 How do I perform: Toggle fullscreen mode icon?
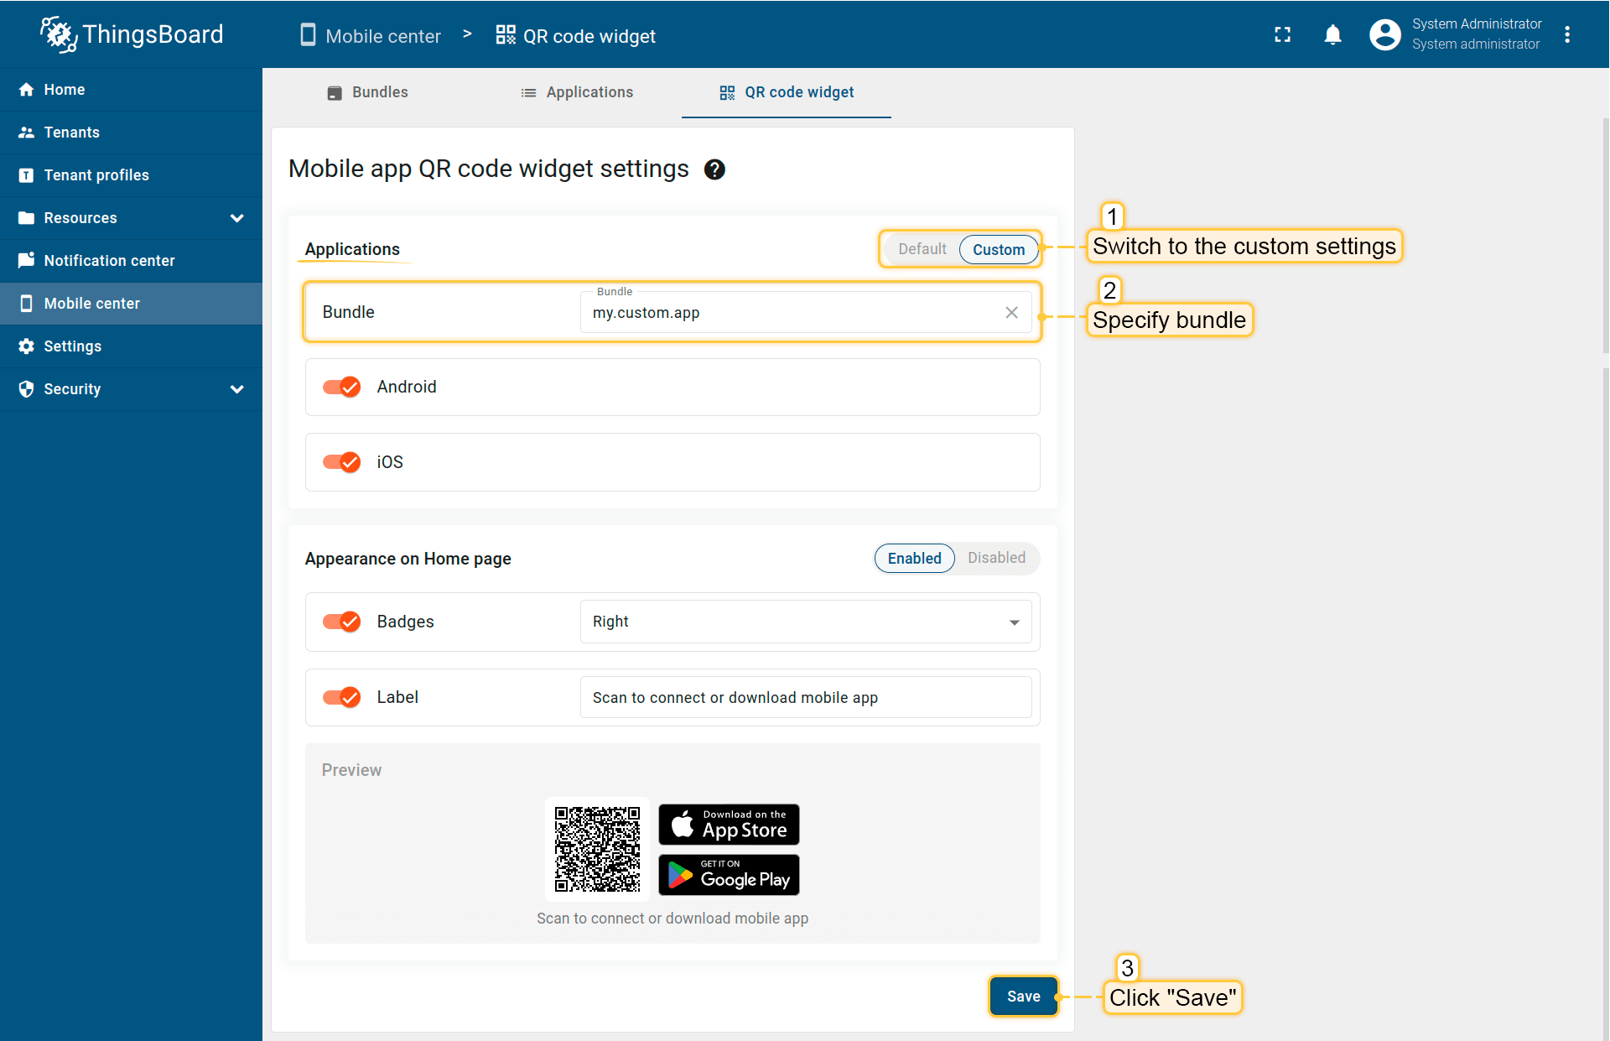(x=1282, y=34)
